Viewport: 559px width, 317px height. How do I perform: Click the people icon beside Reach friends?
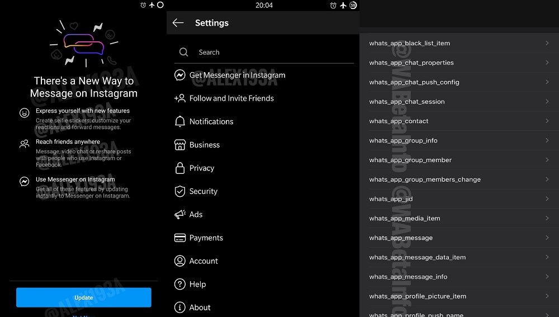coord(24,144)
